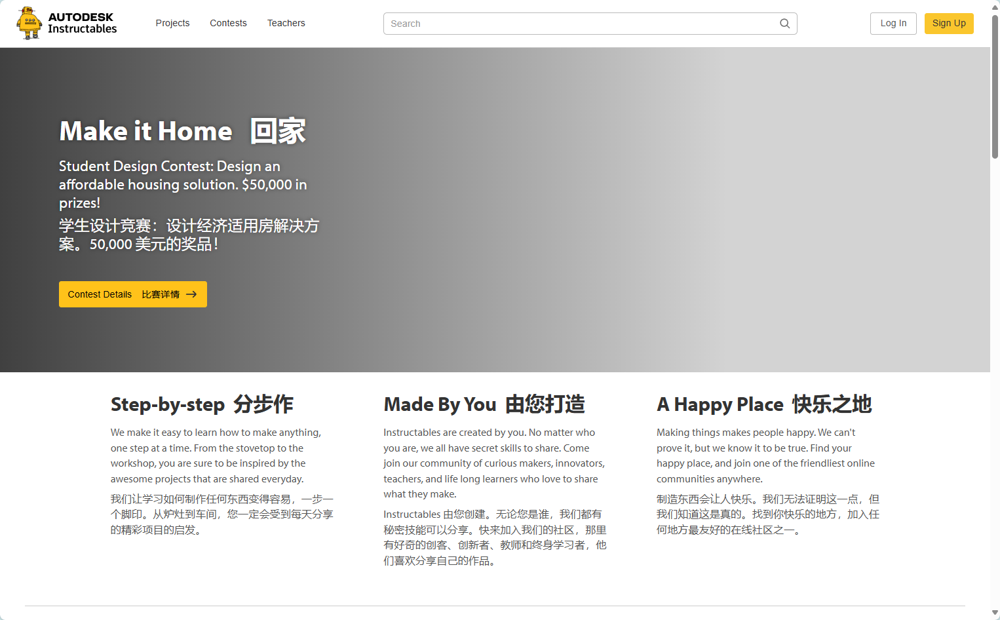Open the Contests menu
Screen dimensions: 1000x620
228,23
